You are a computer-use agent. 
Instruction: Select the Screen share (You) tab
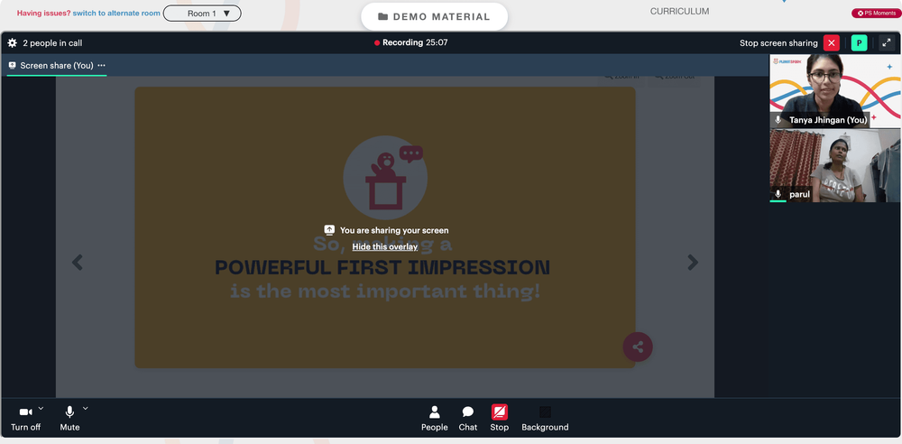56,66
